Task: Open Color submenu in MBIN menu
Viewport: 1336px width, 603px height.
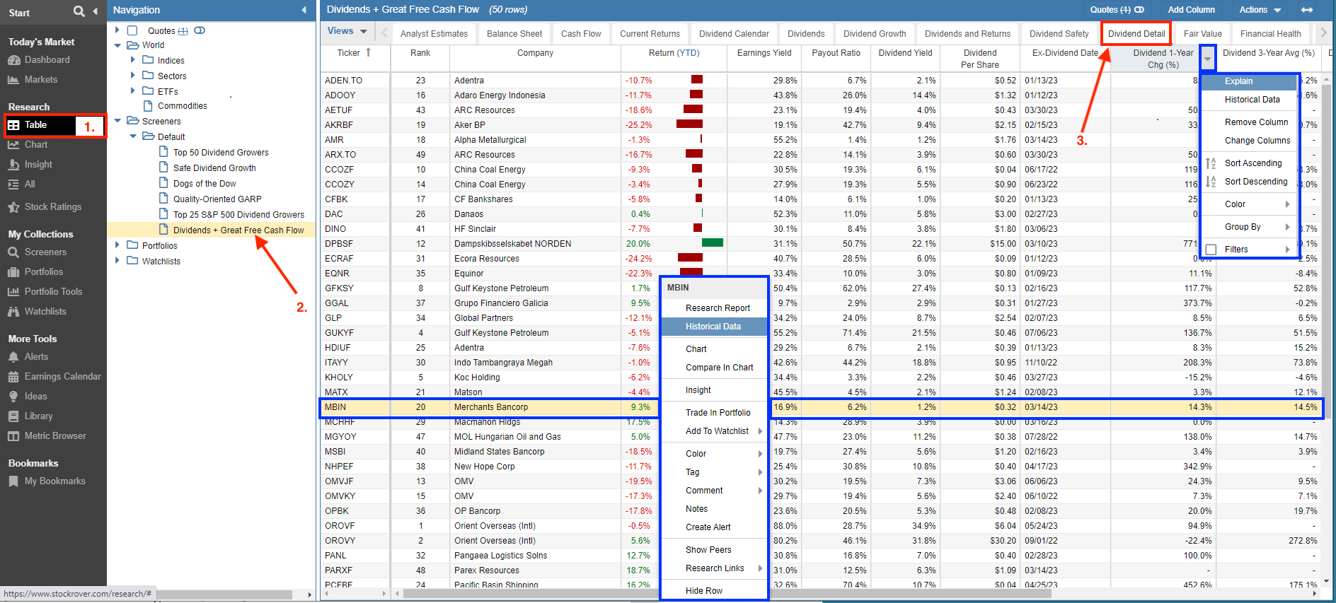Action: (714, 454)
